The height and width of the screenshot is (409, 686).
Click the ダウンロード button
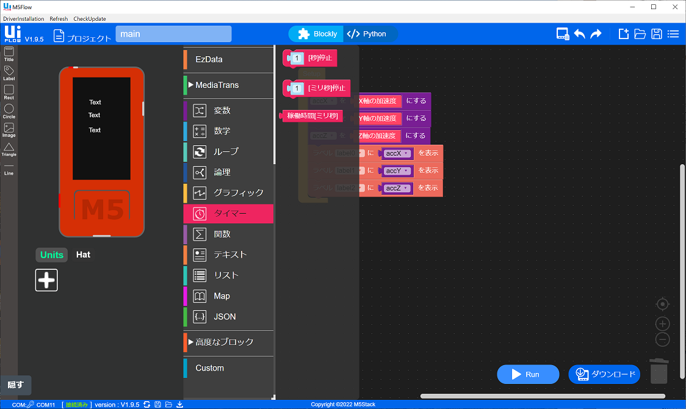[604, 374]
